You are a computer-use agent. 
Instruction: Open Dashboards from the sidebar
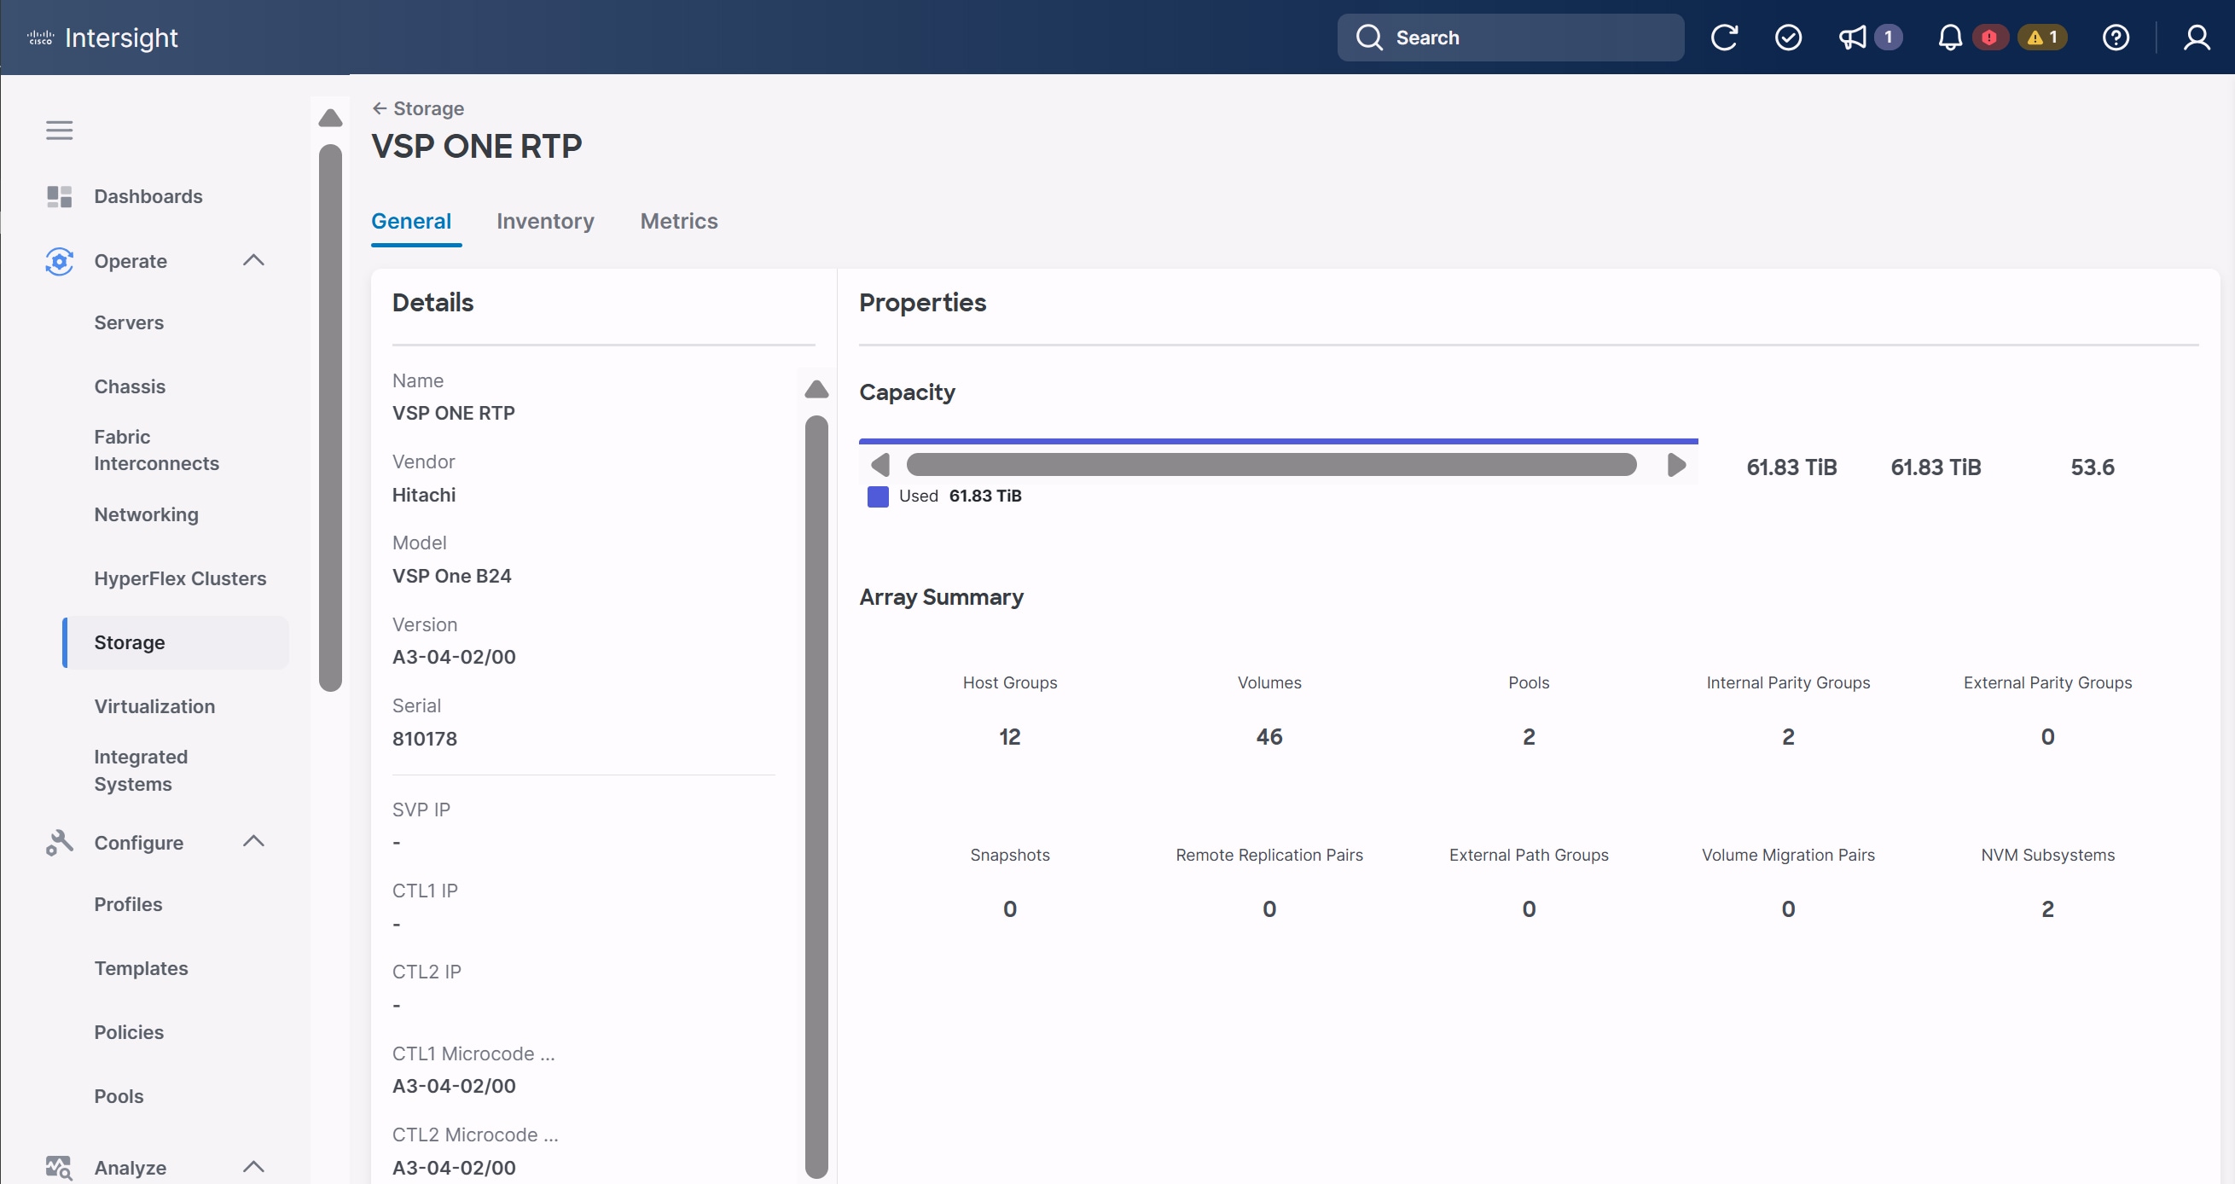point(148,196)
